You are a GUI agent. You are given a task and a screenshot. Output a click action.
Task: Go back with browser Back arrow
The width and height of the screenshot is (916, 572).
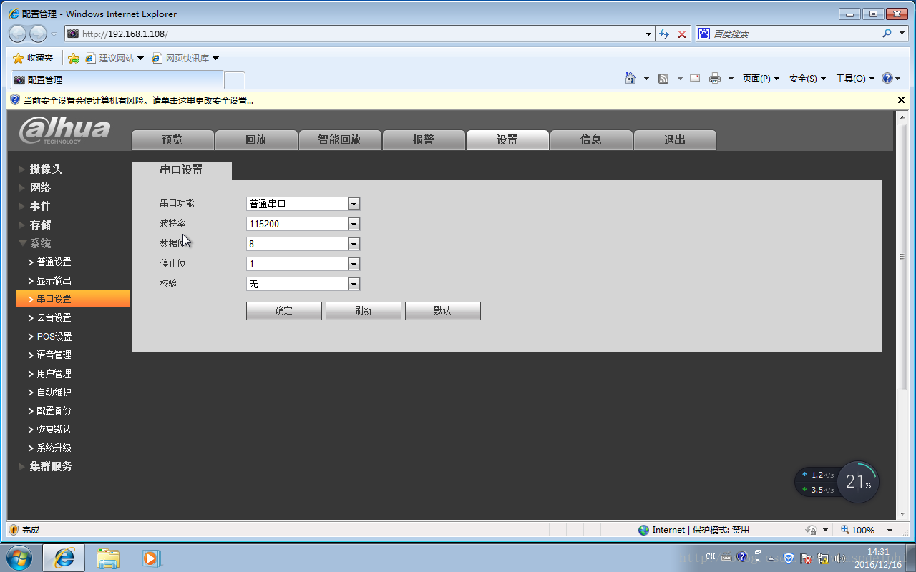[x=18, y=34]
